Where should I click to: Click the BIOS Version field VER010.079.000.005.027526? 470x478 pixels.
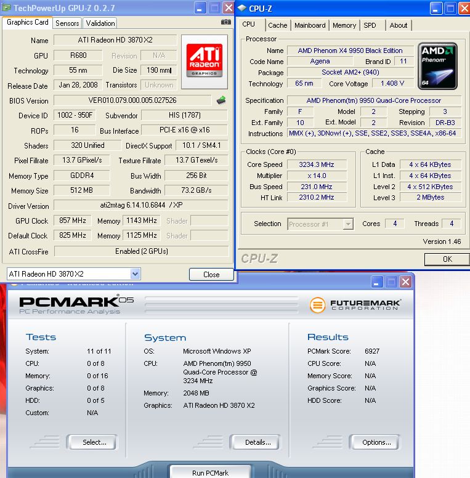(132, 100)
